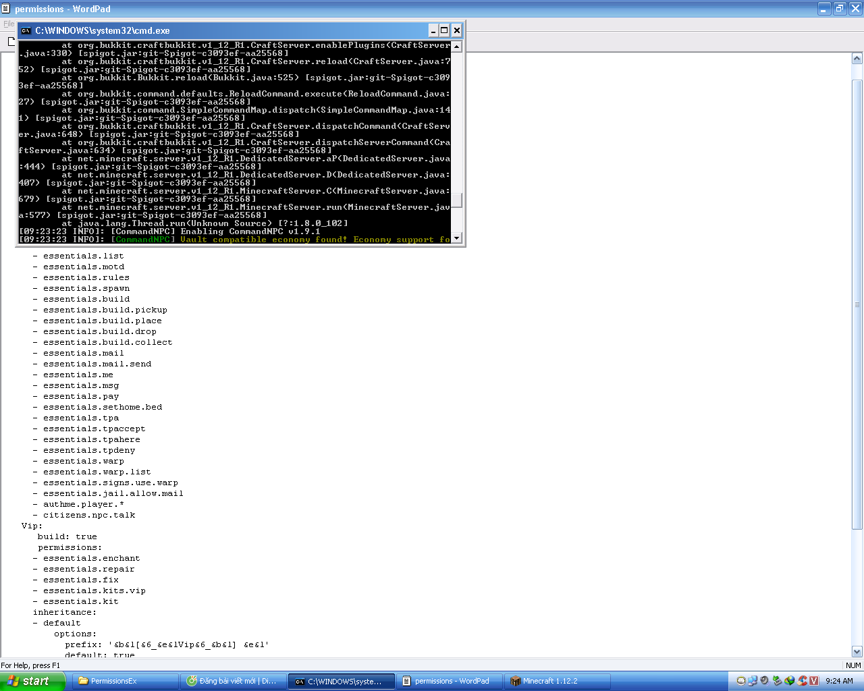
Task: Open the CCleaner tray icon
Action: (803, 681)
